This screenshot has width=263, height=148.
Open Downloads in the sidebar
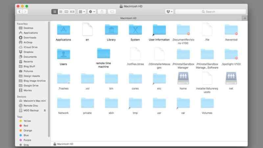(30, 37)
